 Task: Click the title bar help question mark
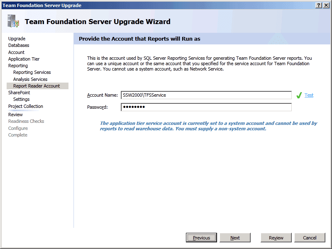pos(319,5)
